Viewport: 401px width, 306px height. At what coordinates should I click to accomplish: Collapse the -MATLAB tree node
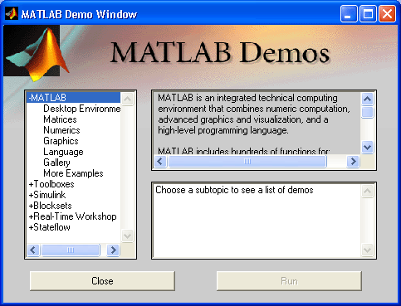(73, 98)
